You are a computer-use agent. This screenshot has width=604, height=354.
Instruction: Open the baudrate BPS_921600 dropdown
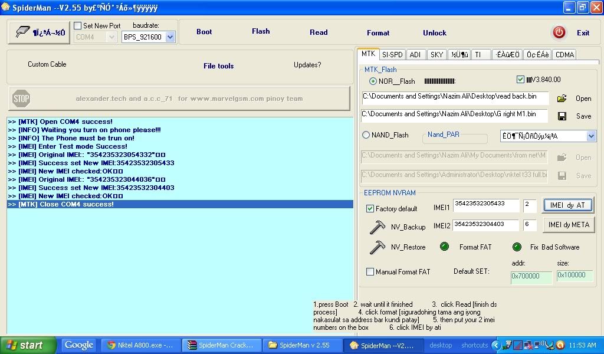point(170,37)
